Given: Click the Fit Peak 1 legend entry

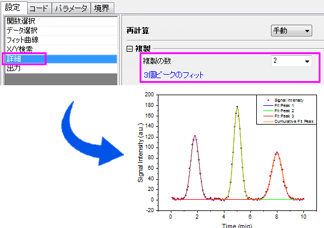Looking at the screenshot, I should (279, 106).
